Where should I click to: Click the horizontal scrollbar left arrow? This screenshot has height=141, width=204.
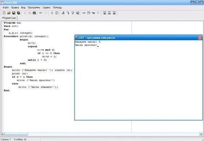pyautogui.click(x=3, y=134)
